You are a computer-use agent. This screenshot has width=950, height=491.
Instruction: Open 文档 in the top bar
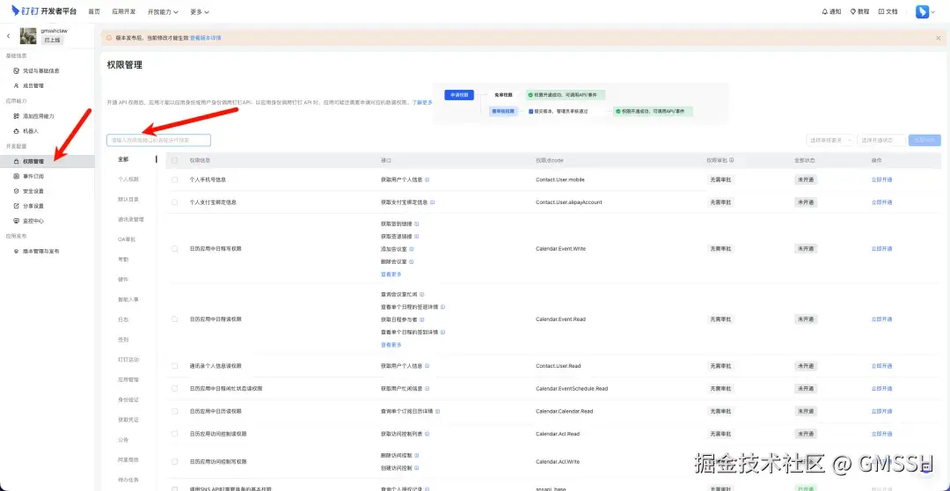tap(888, 11)
